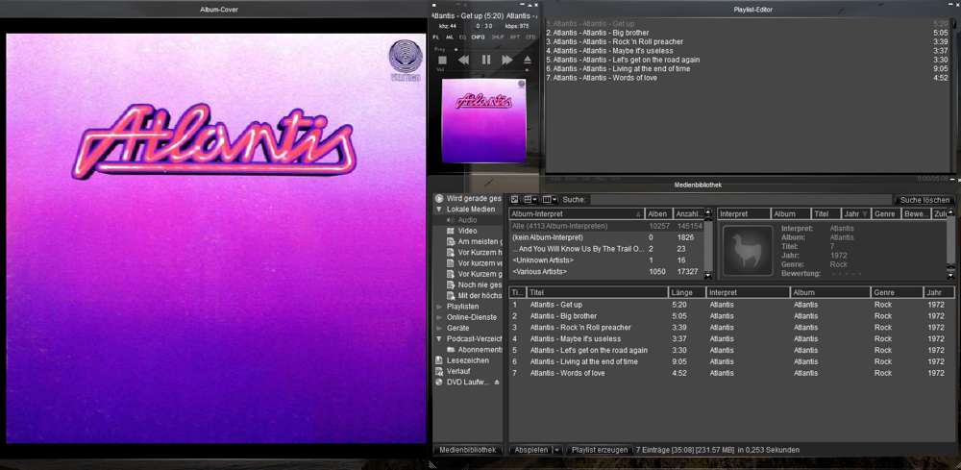Image resolution: width=961 pixels, height=470 pixels.
Task: Click the Previous track button
Action: tap(463, 60)
